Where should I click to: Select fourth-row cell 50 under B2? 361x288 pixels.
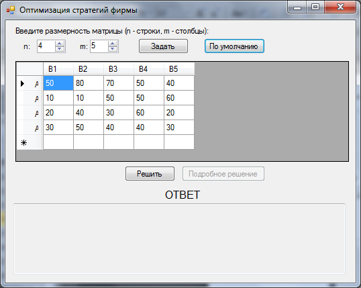pos(89,127)
